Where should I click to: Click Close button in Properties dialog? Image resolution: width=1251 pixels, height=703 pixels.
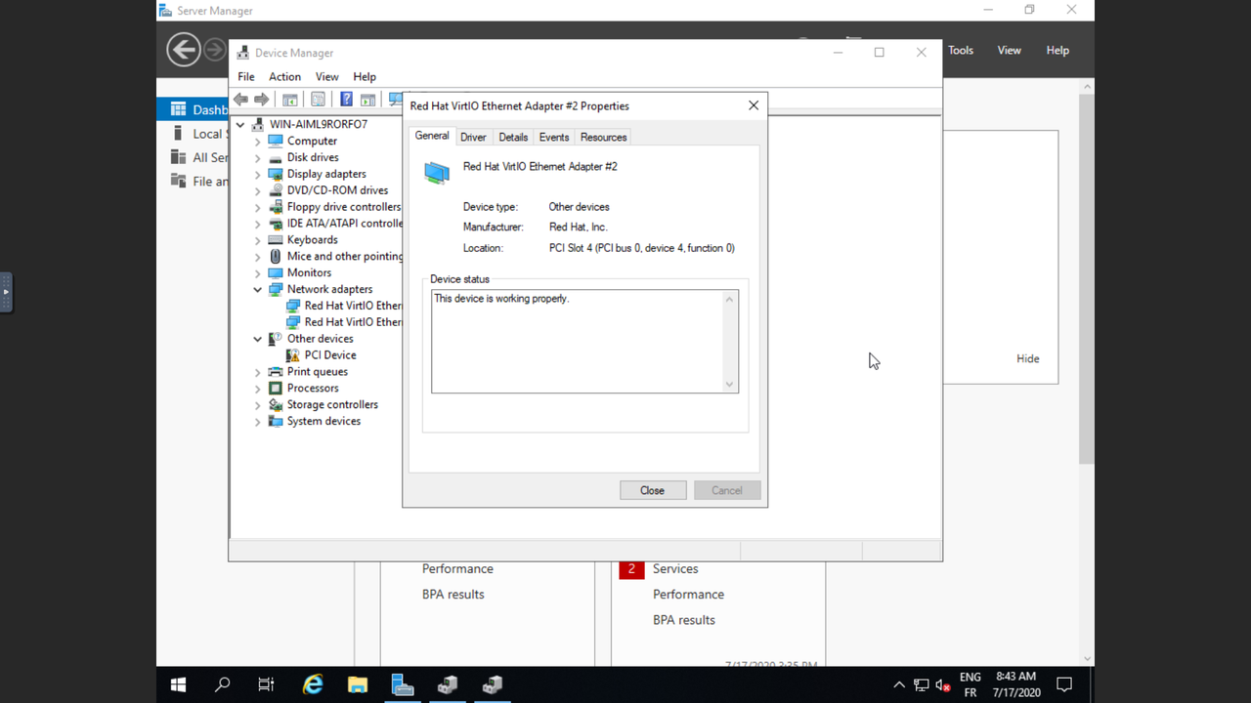653,490
